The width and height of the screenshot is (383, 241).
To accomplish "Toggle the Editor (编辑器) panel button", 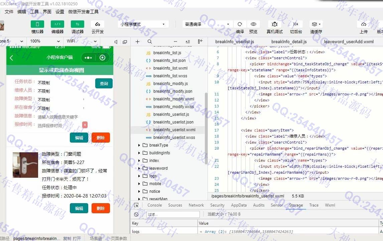I will tap(57, 24).
